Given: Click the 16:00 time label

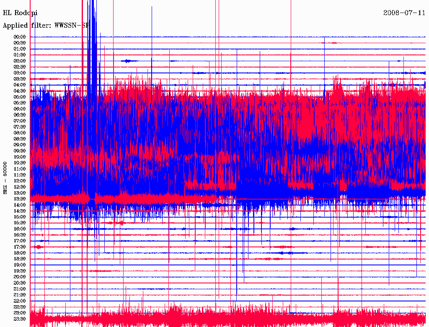Looking at the screenshot, I should [20, 229].
